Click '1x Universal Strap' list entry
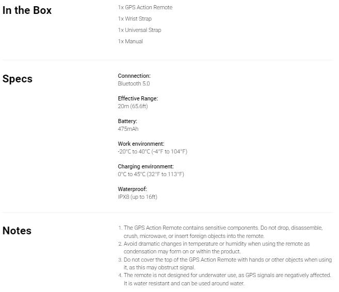This screenshot has height=292, width=339. pyautogui.click(x=139, y=30)
